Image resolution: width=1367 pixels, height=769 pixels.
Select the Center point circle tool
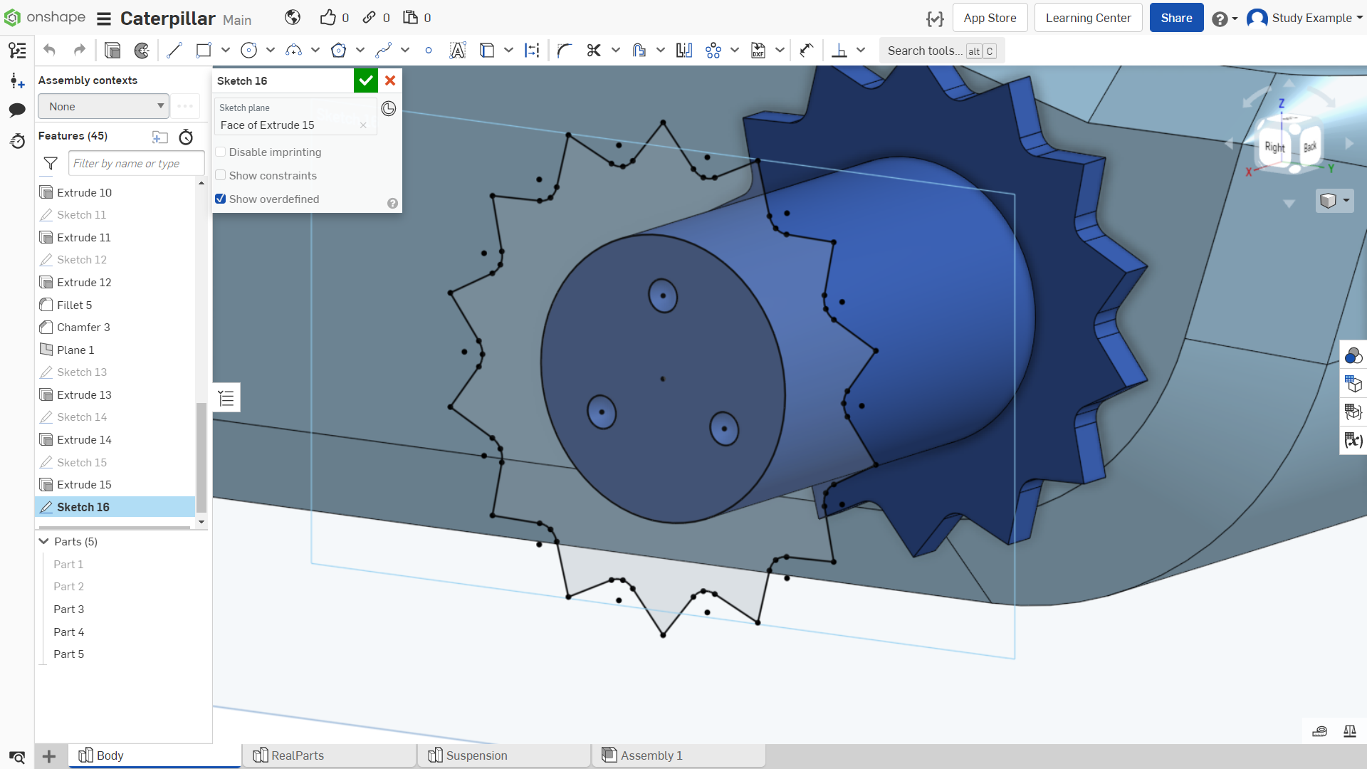click(x=248, y=51)
